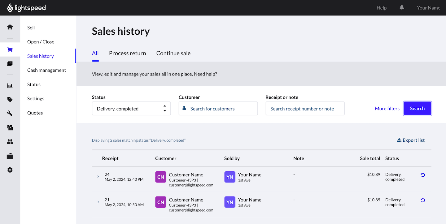446x224 pixels.
Task: Open the Status dropdown filter
Action: [131, 109]
